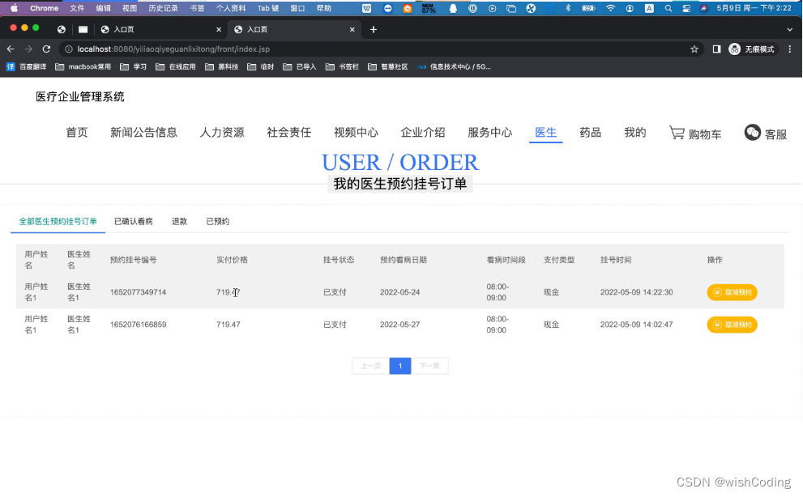This screenshot has width=803, height=497.
Task: Reload the page with the refresh icon
Action: coord(46,49)
